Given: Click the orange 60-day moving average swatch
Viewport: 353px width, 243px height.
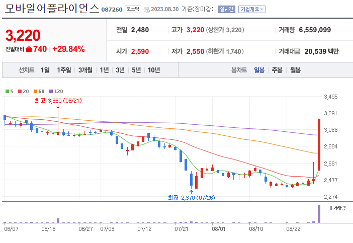Looking at the screenshot, I should point(35,91).
